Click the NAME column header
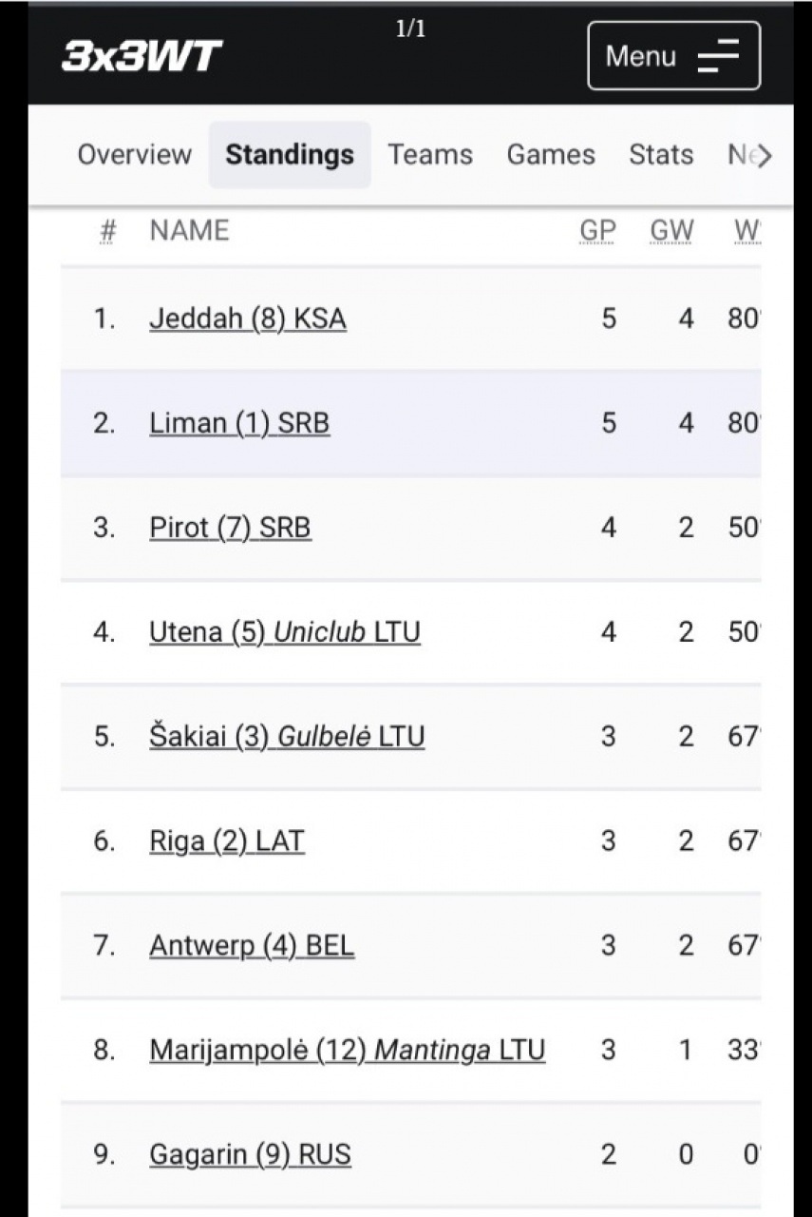Viewport: 812px width, 1217px height. click(189, 231)
